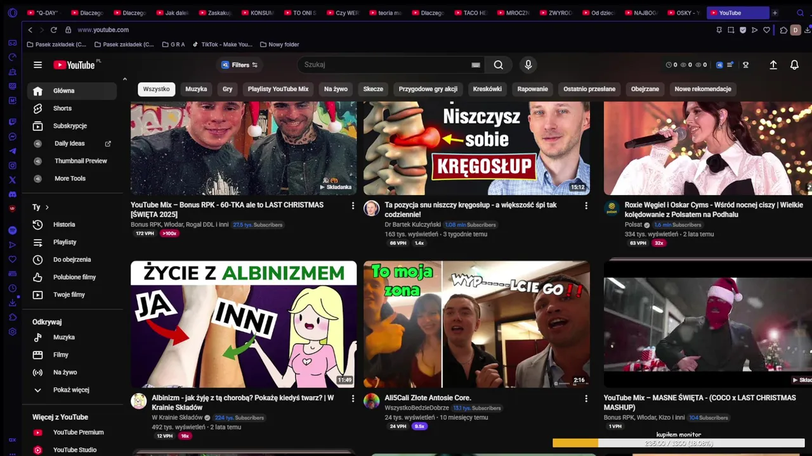Start voice search with microphone

pos(528,65)
